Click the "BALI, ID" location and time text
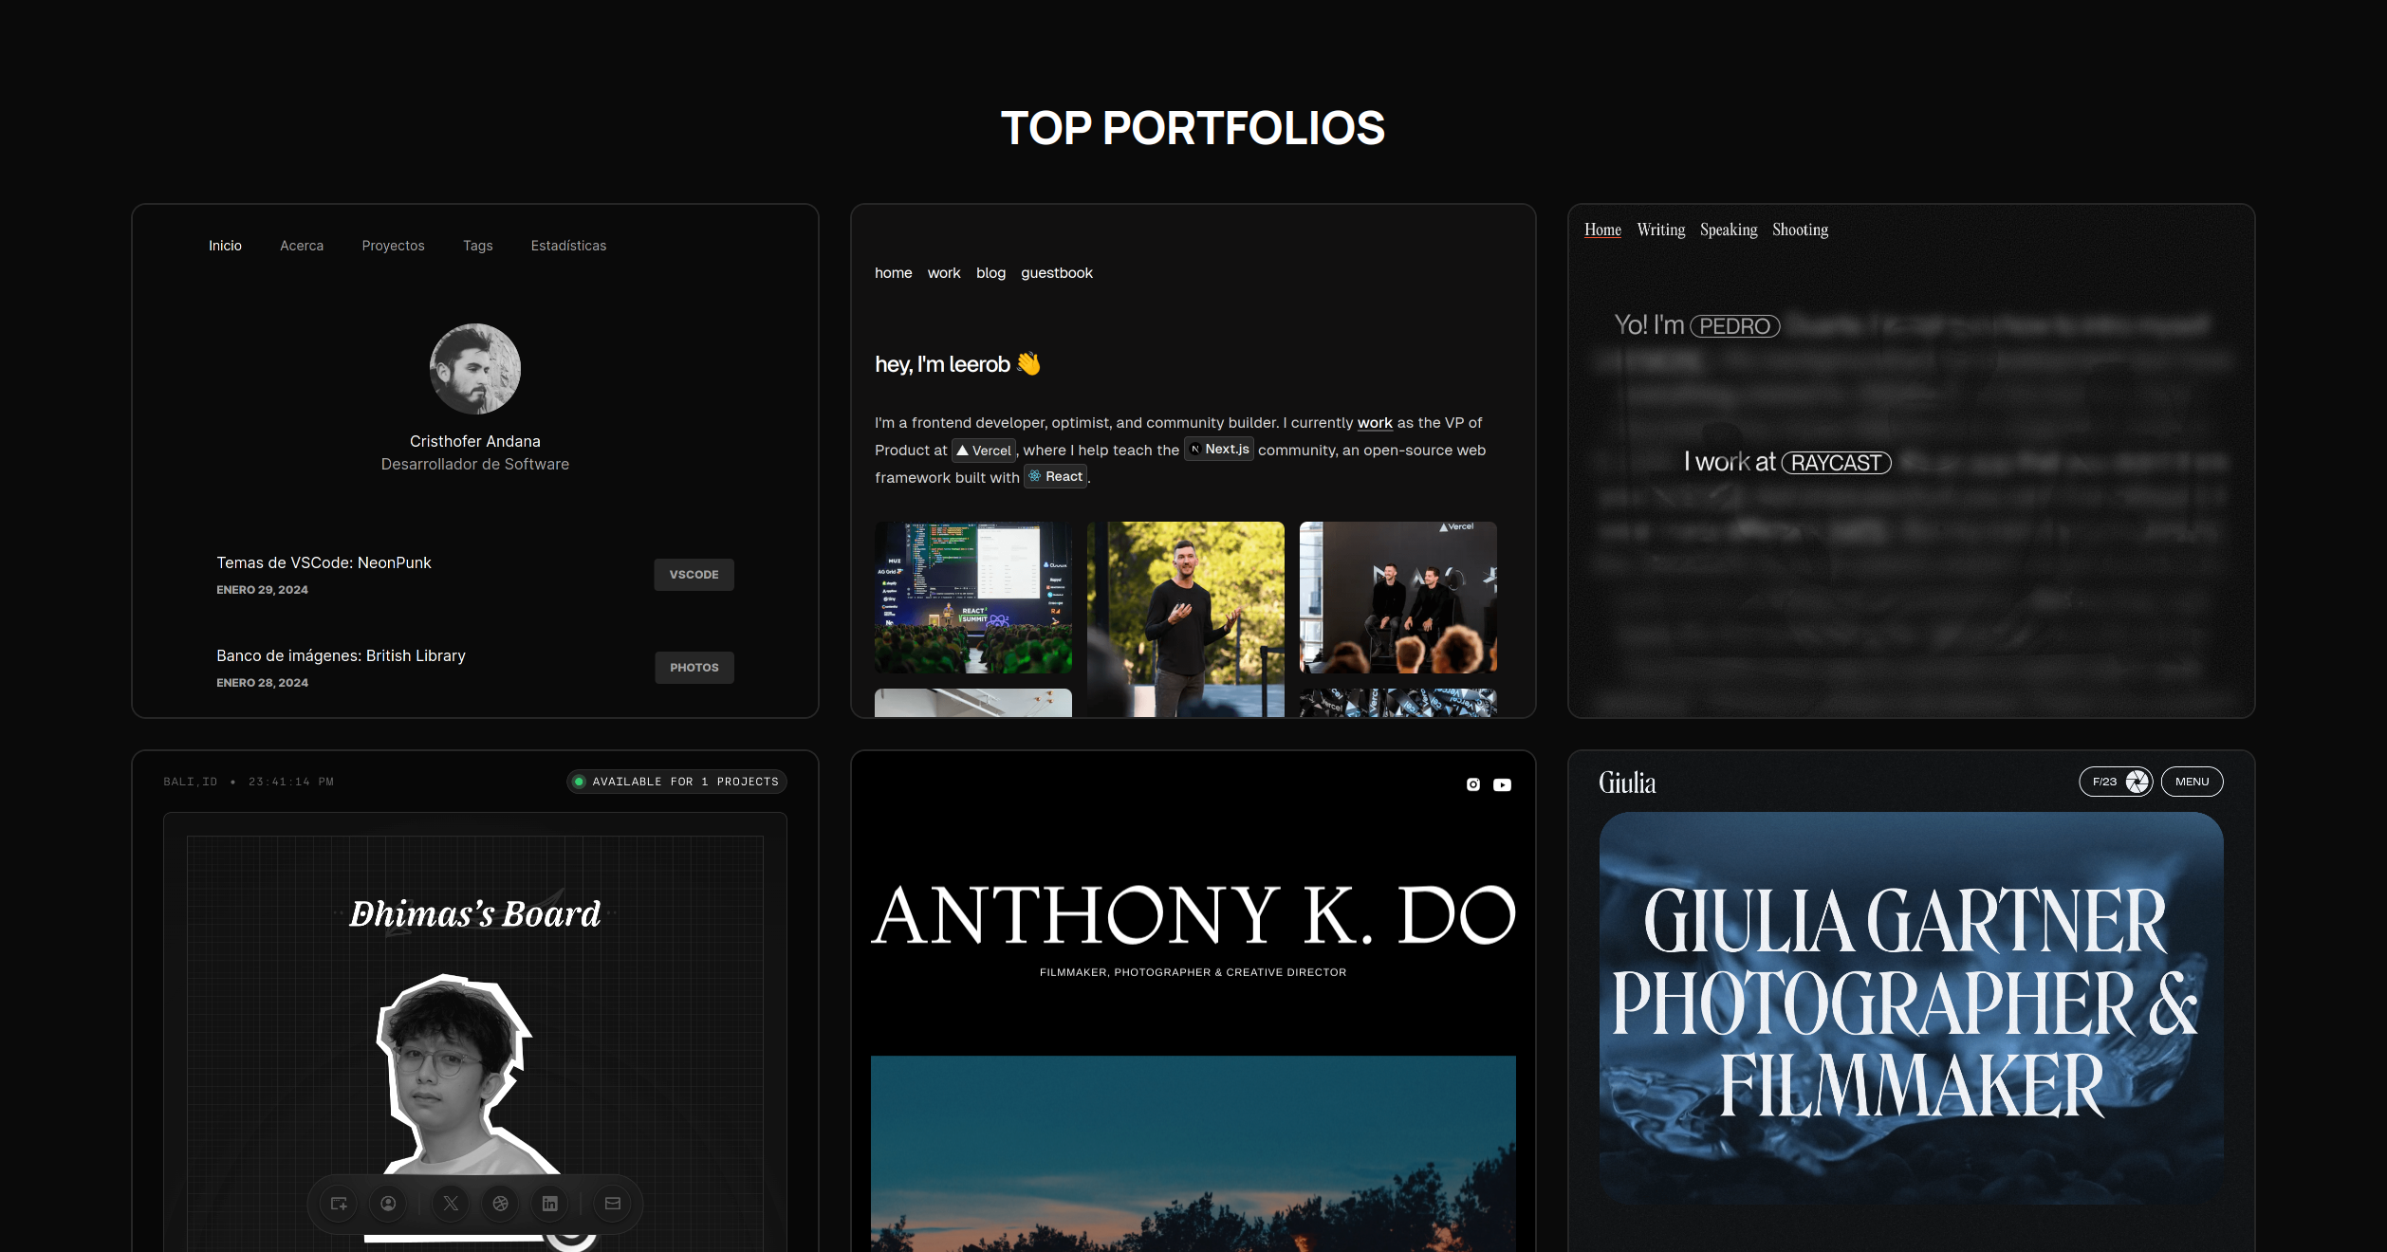Image resolution: width=2387 pixels, height=1252 pixels. (x=249, y=782)
